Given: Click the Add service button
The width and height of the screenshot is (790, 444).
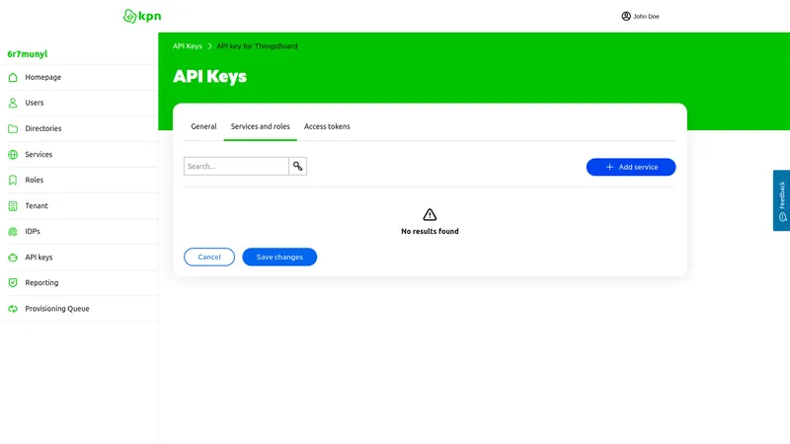Looking at the screenshot, I should (631, 167).
